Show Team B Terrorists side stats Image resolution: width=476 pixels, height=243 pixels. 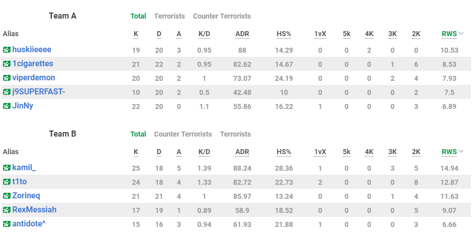(x=235, y=134)
